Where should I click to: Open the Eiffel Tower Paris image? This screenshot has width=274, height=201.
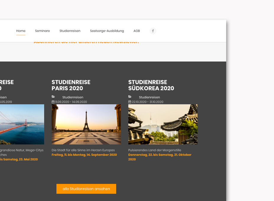(86, 124)
